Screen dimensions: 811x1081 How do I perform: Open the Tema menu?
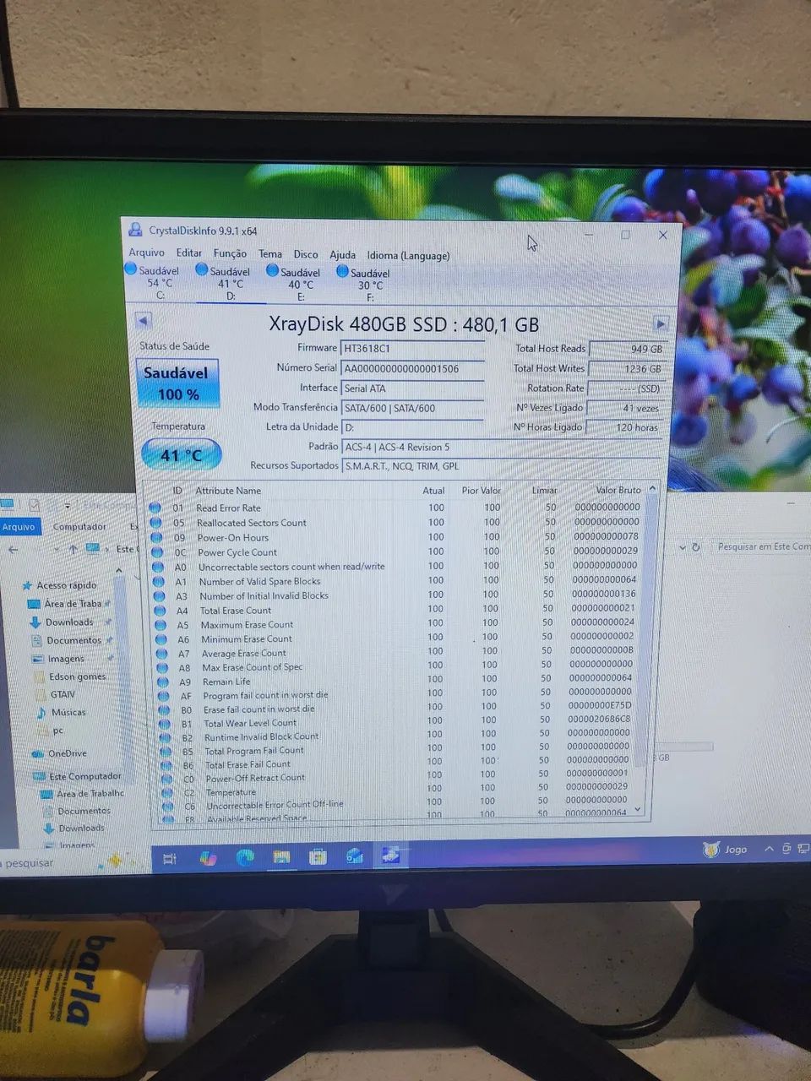(x=270, y=253)
